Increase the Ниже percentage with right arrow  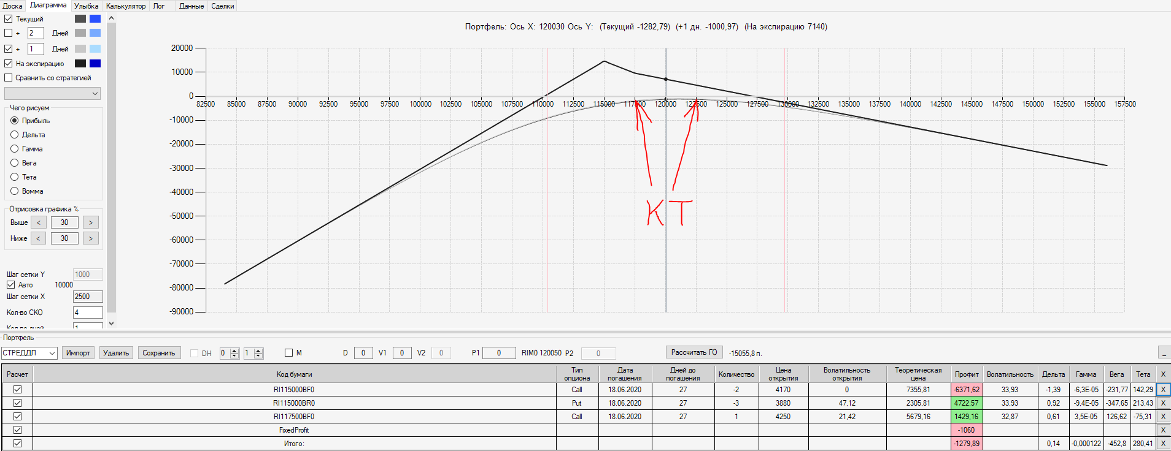coord(91,238)
